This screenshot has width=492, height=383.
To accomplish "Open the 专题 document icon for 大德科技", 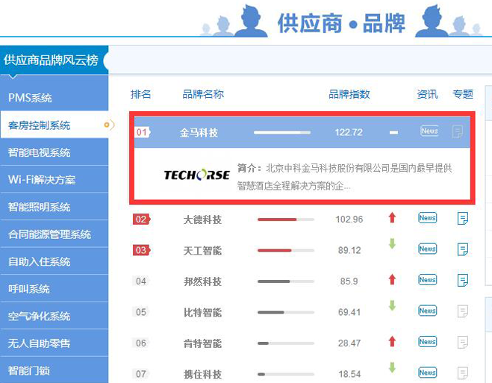I will pyautogui.click(x=463, y=218).
